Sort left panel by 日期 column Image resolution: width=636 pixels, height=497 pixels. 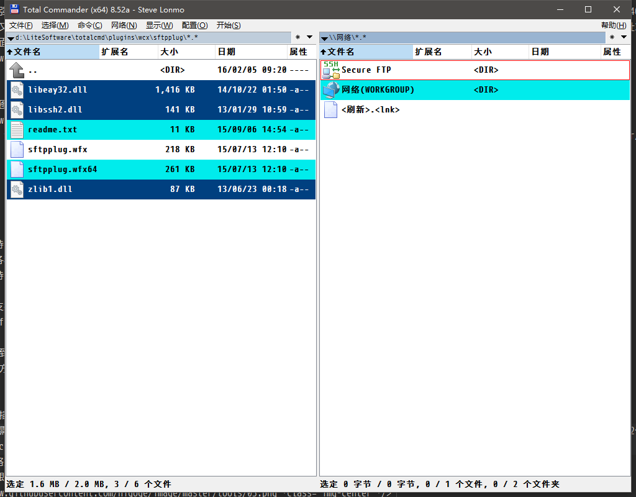(251, 52)
